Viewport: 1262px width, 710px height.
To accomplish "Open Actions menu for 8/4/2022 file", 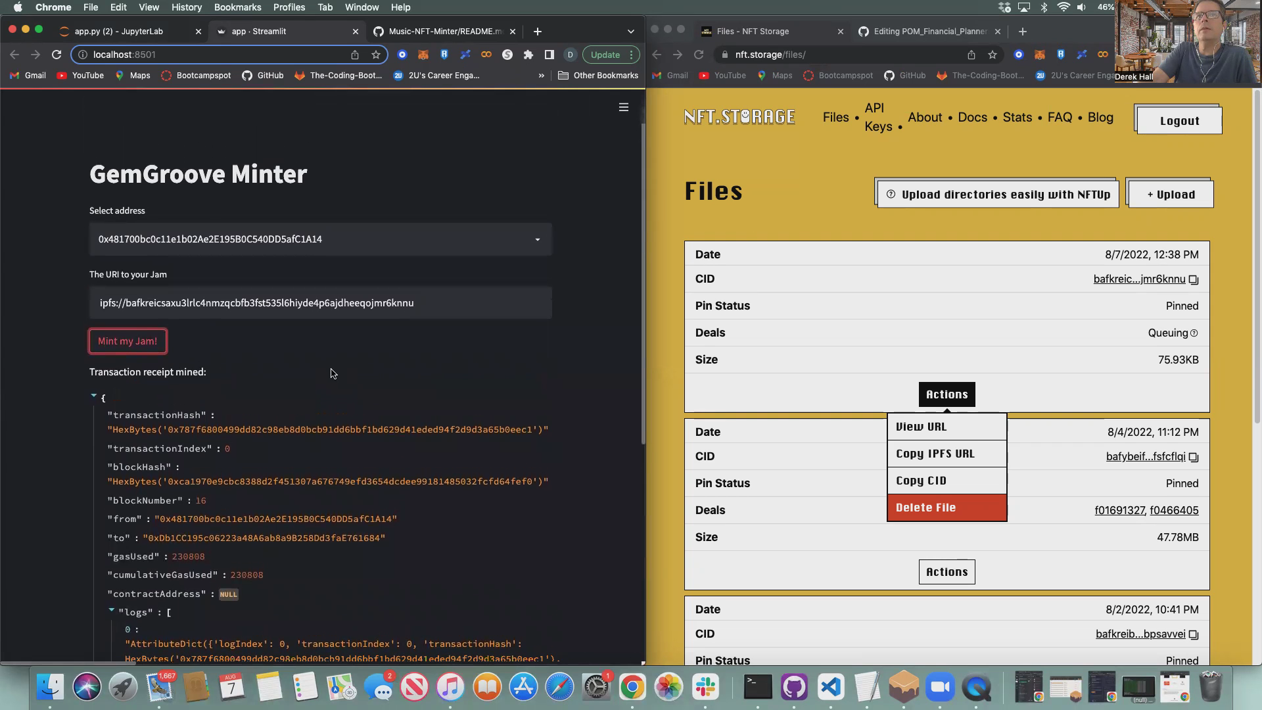I will click(947, 572).
